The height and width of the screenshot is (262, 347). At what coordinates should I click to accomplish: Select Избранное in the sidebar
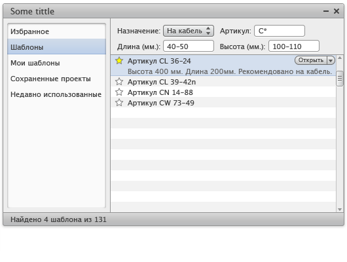click(x=57, y=31)
